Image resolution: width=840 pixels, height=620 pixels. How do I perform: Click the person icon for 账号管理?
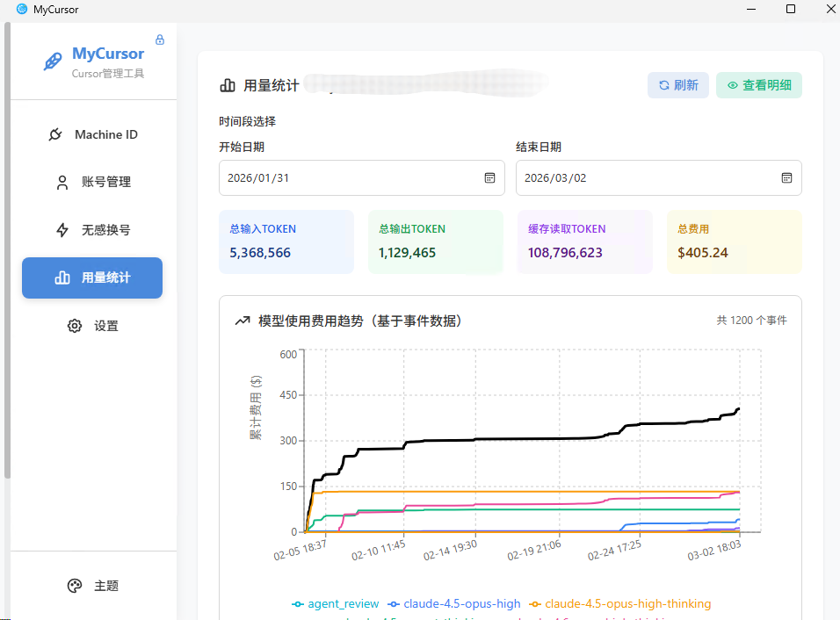(x=62, y=183)
